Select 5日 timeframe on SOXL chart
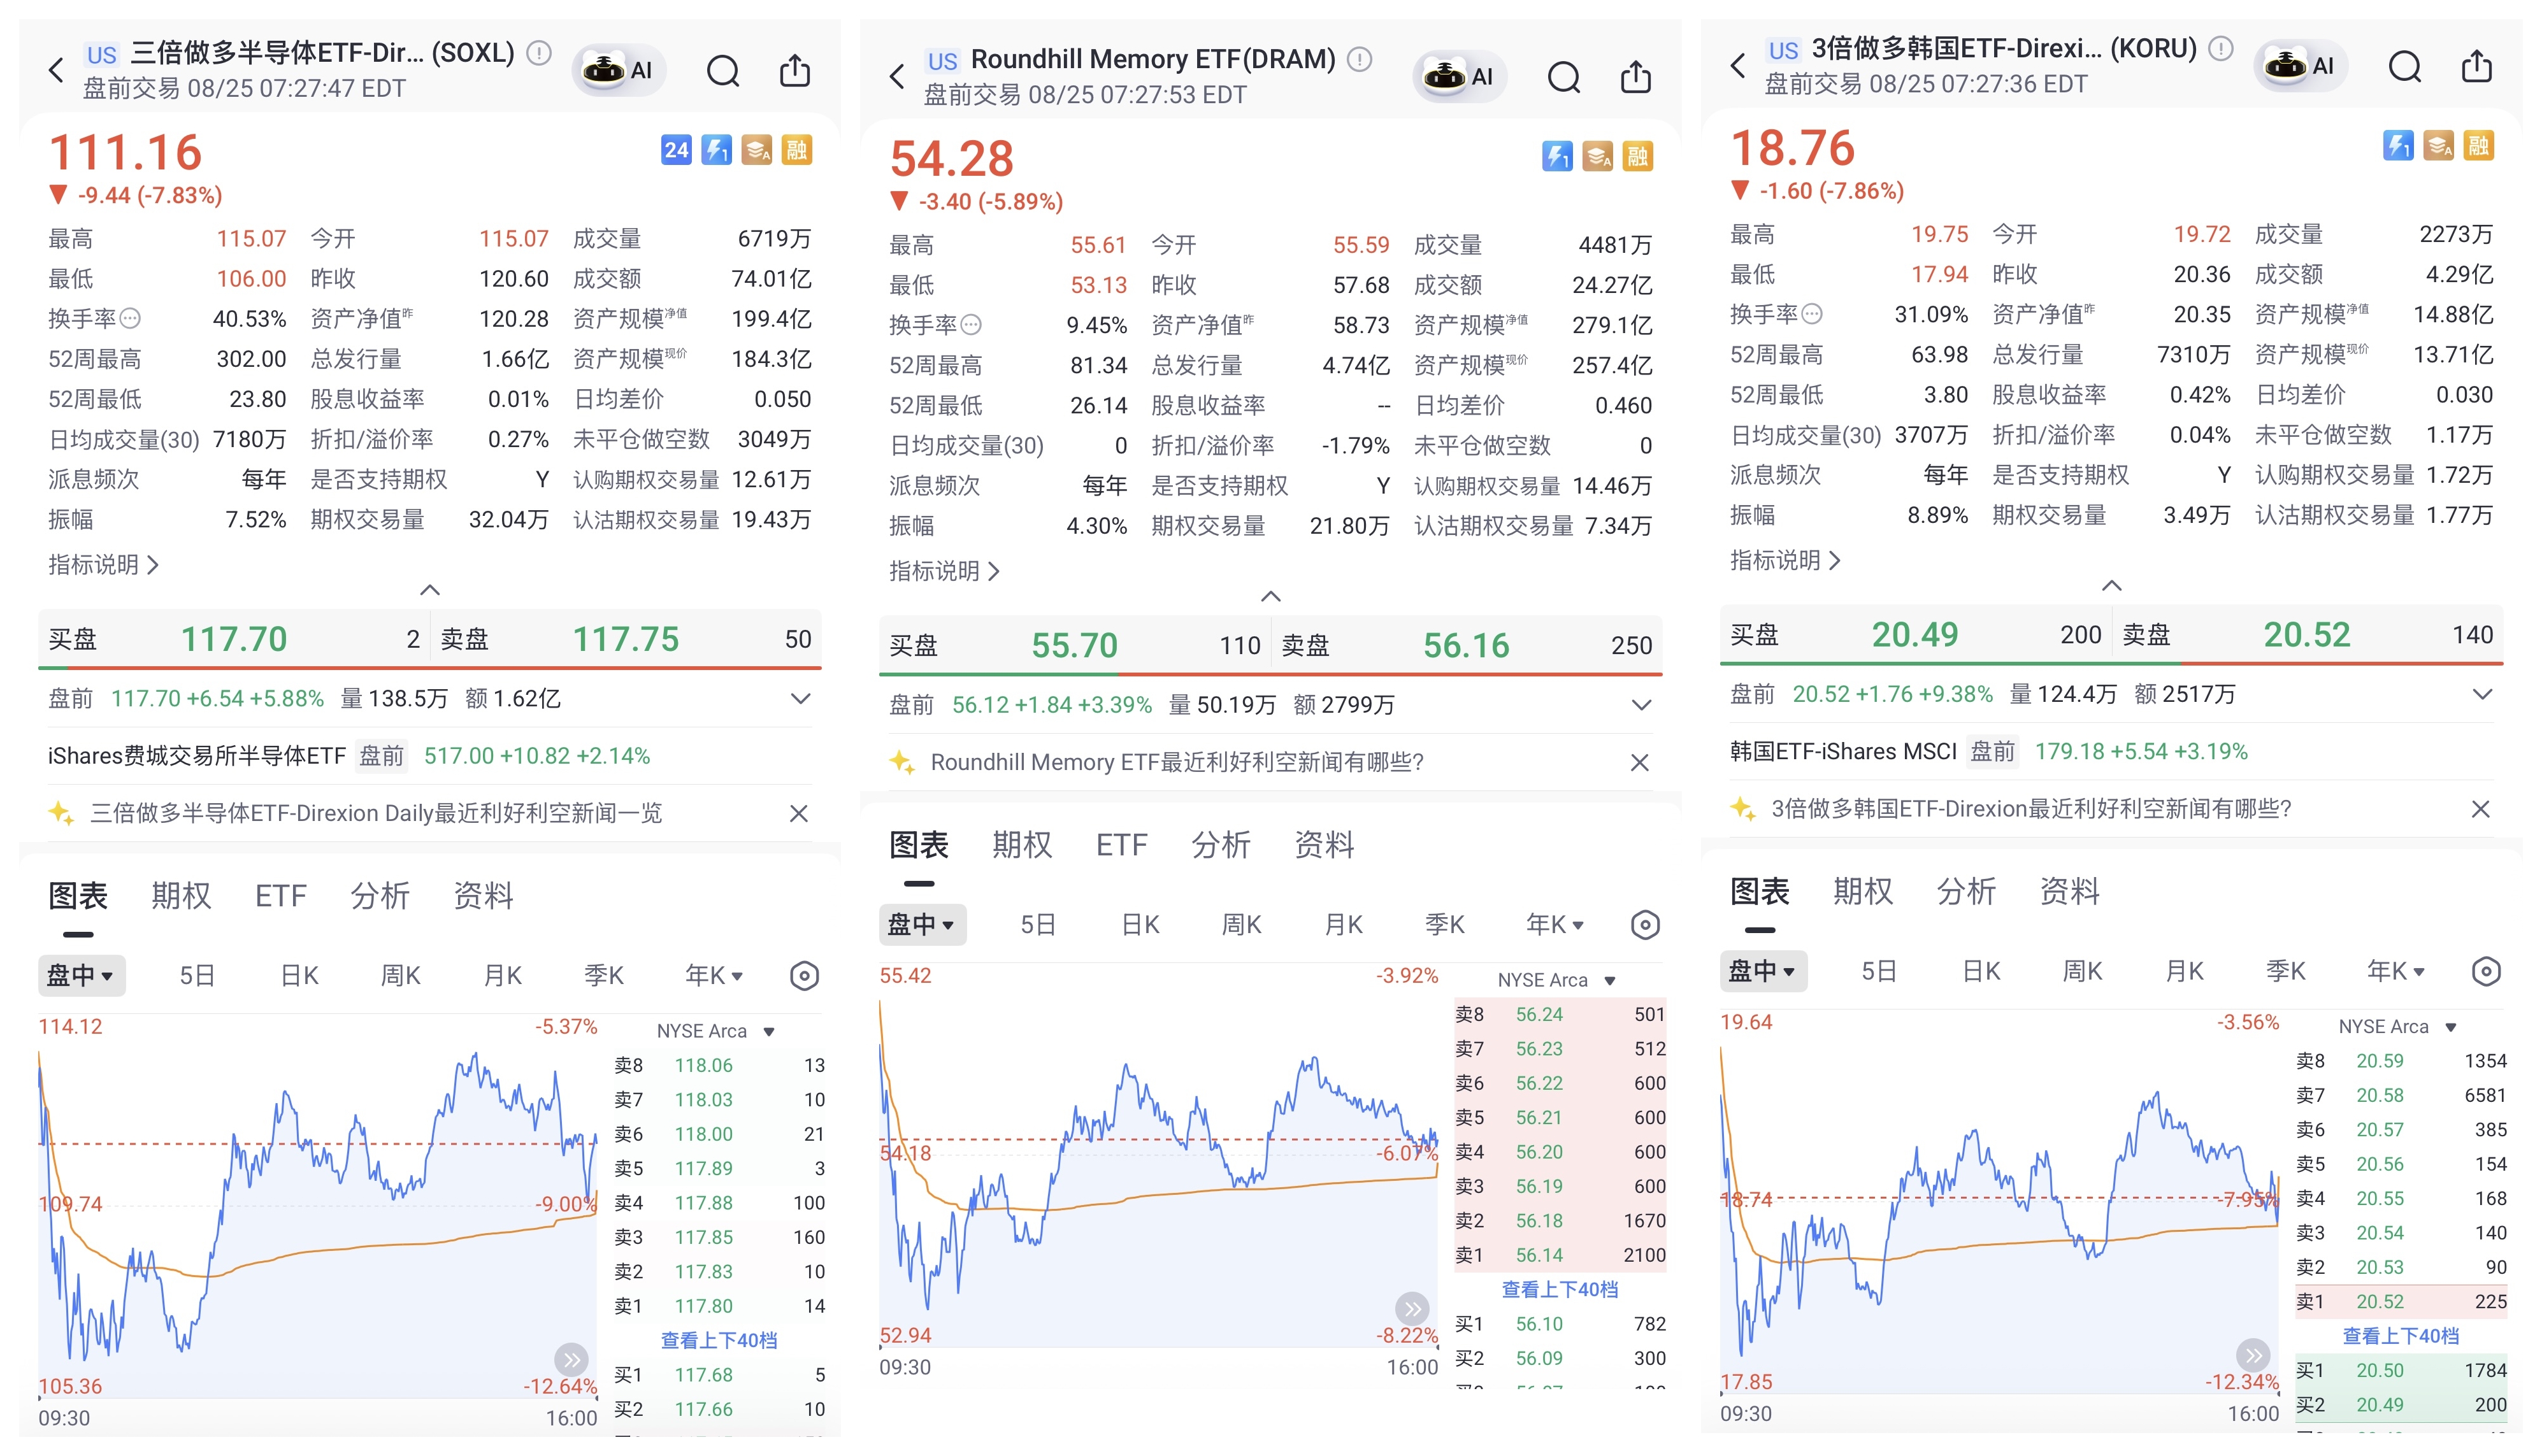Screen dimensions: 2542x1456 pyautogui.click(x=197, y=976)
